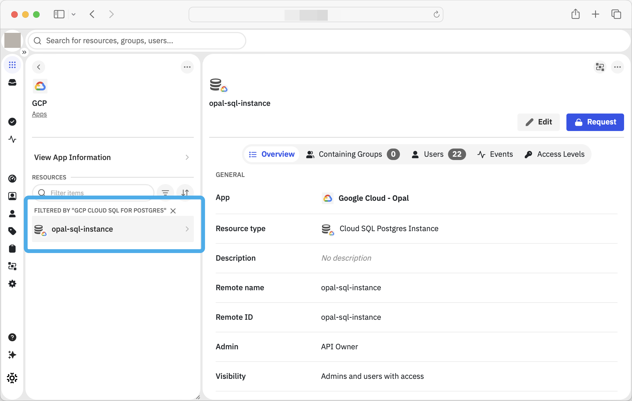632x401 pixels.
Task: Toggle the browser sidebar button
Action: click(x=59, y=14)
